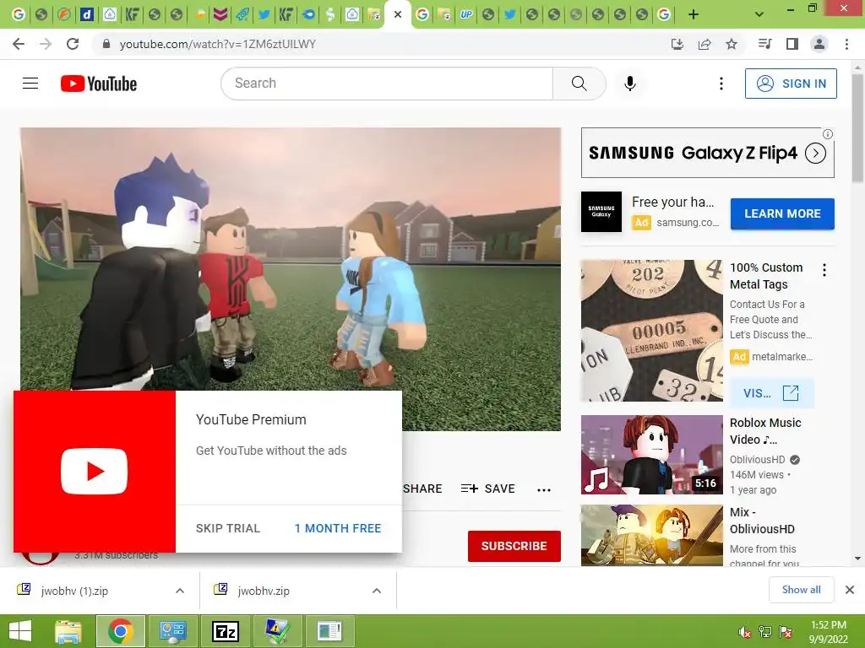Expand options for jwobhv (1).zip download
Image resolution: width=865 pixels, height=648 pixels.
(180, 591)
